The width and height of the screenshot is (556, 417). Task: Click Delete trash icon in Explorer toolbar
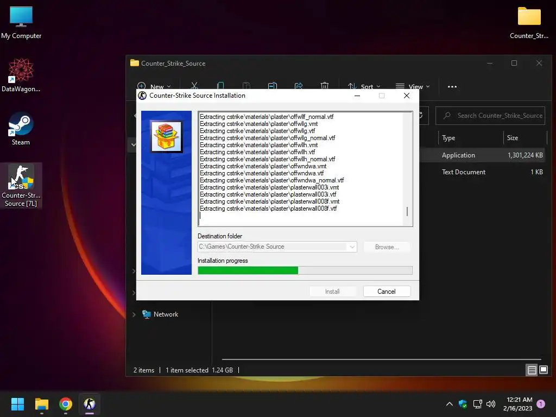(325, 86)
